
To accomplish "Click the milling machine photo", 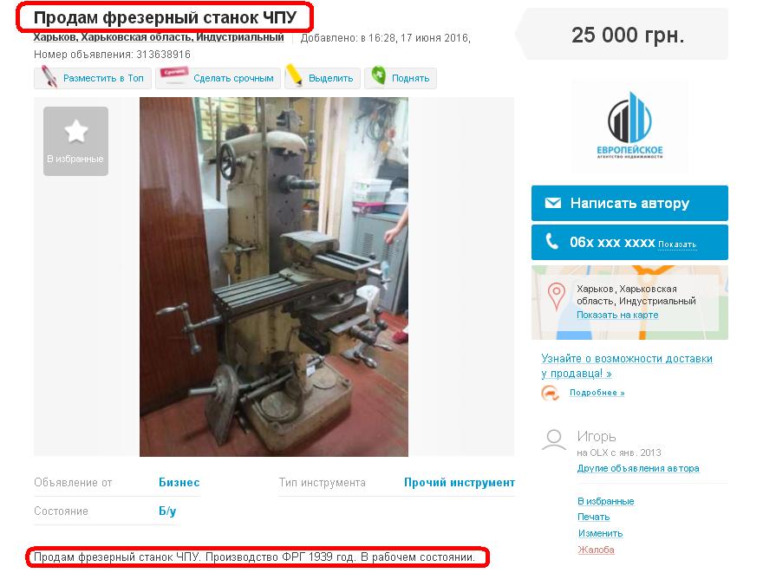I will 273,277.
